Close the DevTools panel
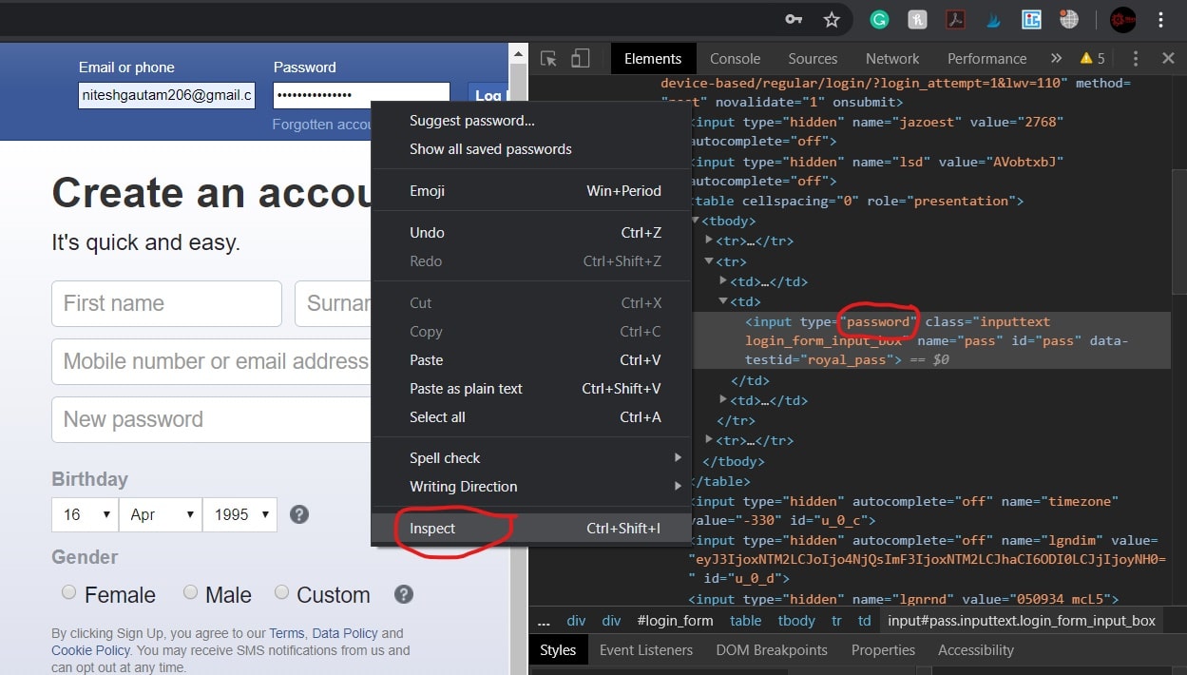 1168,59
